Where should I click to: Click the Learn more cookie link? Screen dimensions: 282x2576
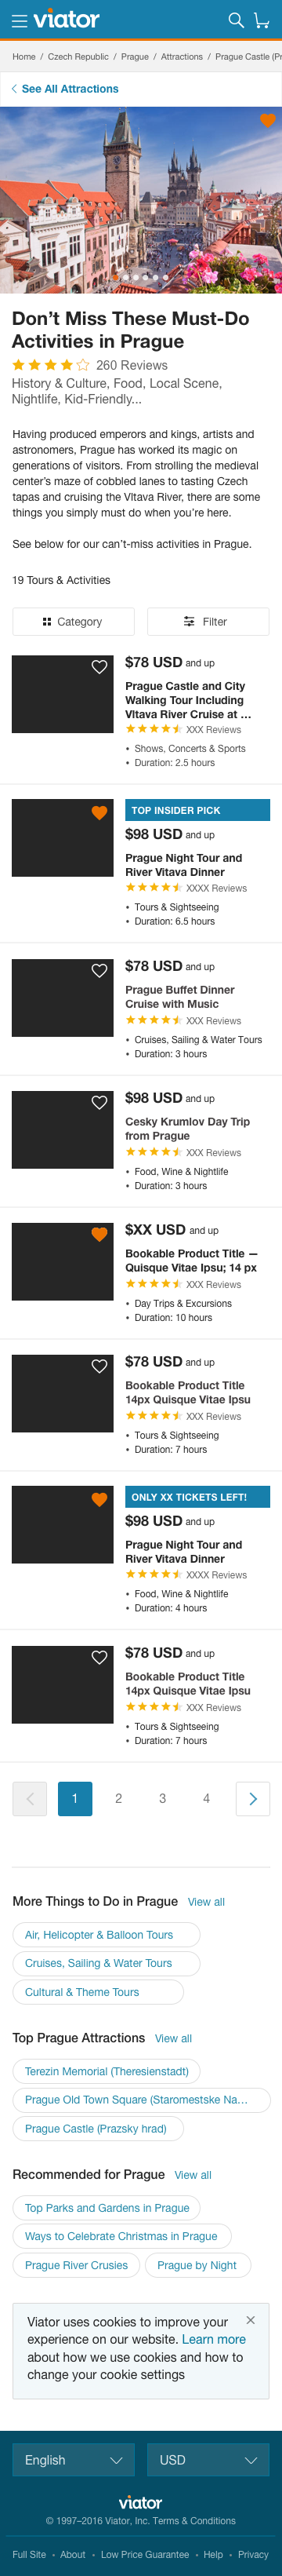214,2339
